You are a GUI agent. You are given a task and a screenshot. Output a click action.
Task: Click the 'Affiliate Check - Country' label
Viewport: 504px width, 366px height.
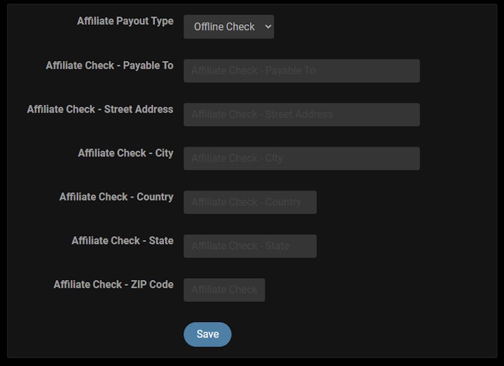tap(116, 197)
